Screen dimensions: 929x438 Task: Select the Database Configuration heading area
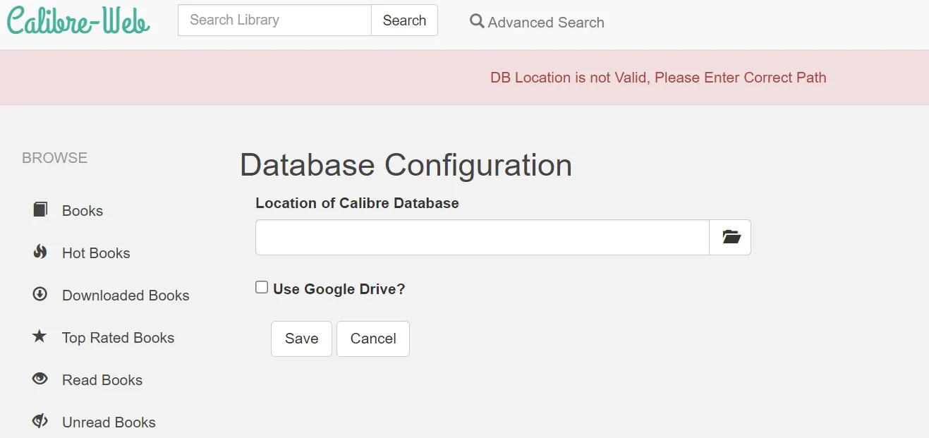pos(406,165)
